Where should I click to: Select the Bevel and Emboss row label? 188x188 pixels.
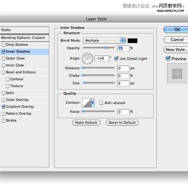[x=21, y=72]
